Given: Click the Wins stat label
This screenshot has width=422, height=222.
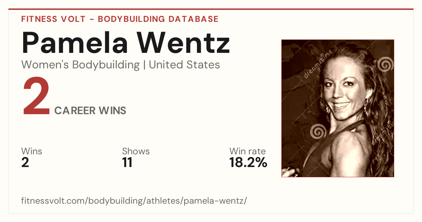Looking at the screenshot, I should 32,151.
